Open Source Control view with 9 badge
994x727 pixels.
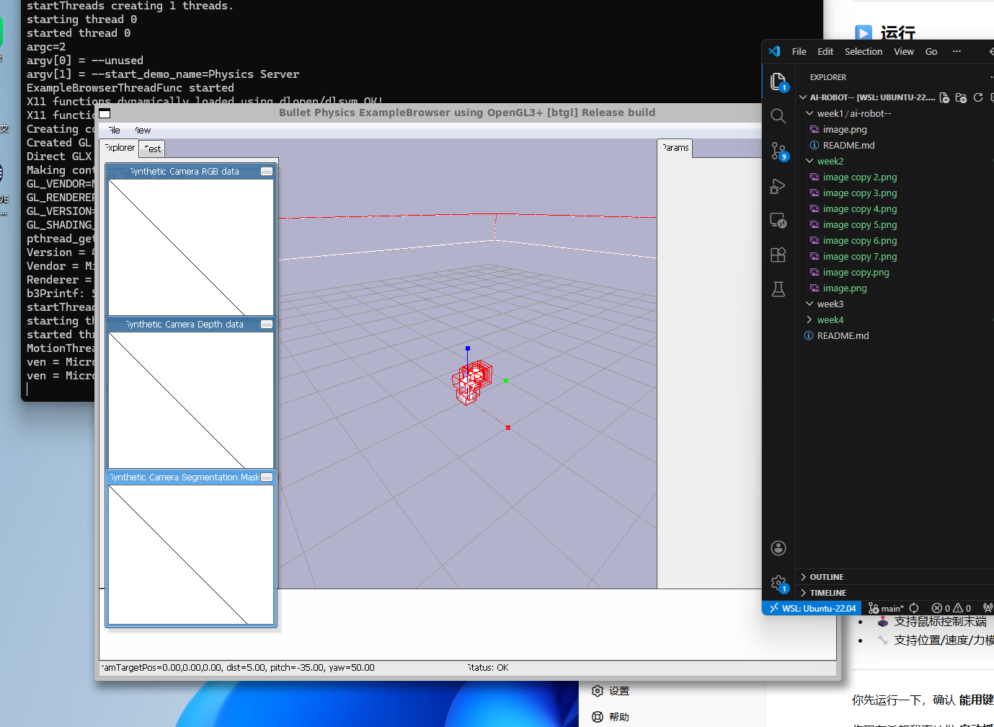coord(778,151)
